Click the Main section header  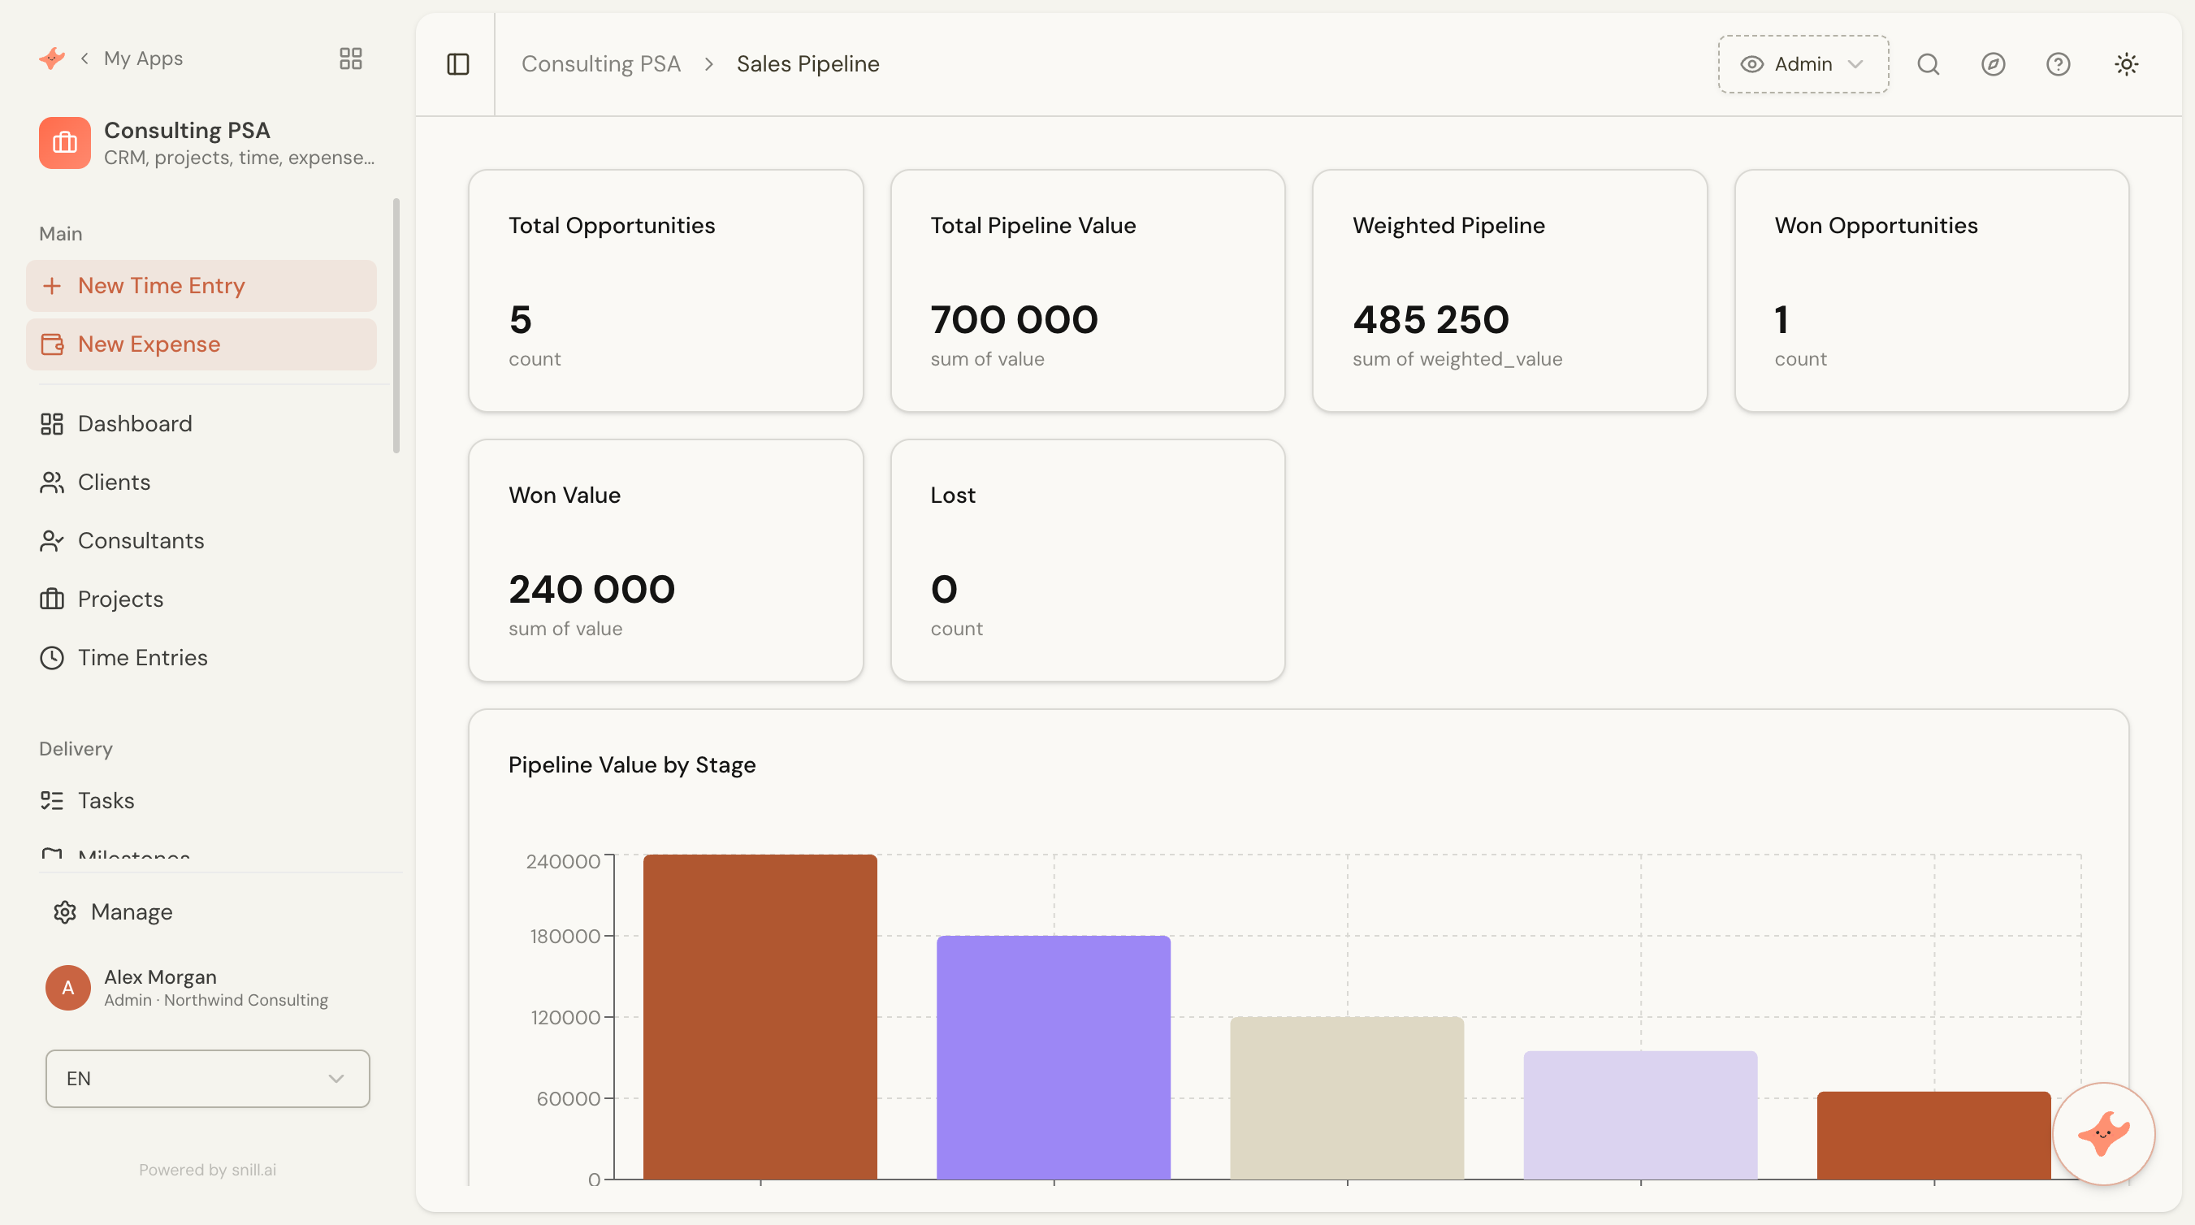coord(60,233)
